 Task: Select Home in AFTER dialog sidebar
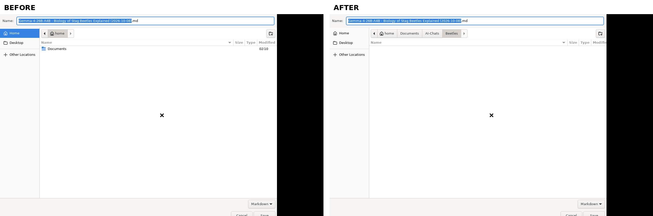[349, 33]
